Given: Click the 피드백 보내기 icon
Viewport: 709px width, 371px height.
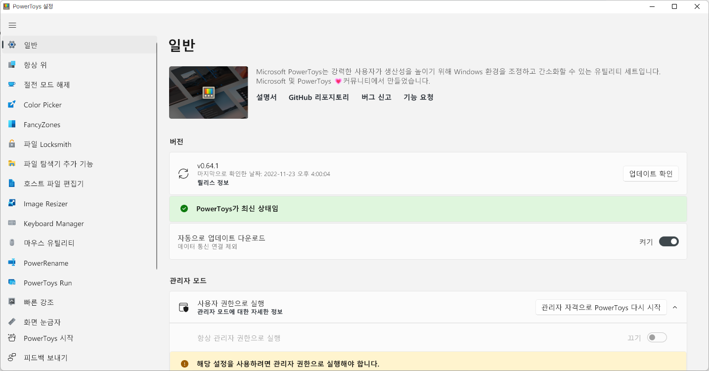Looking at the screenshot, I should click(12, 358).
